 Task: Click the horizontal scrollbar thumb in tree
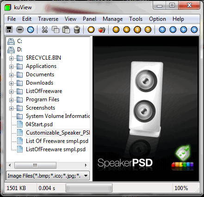click(x=35, y=165)
